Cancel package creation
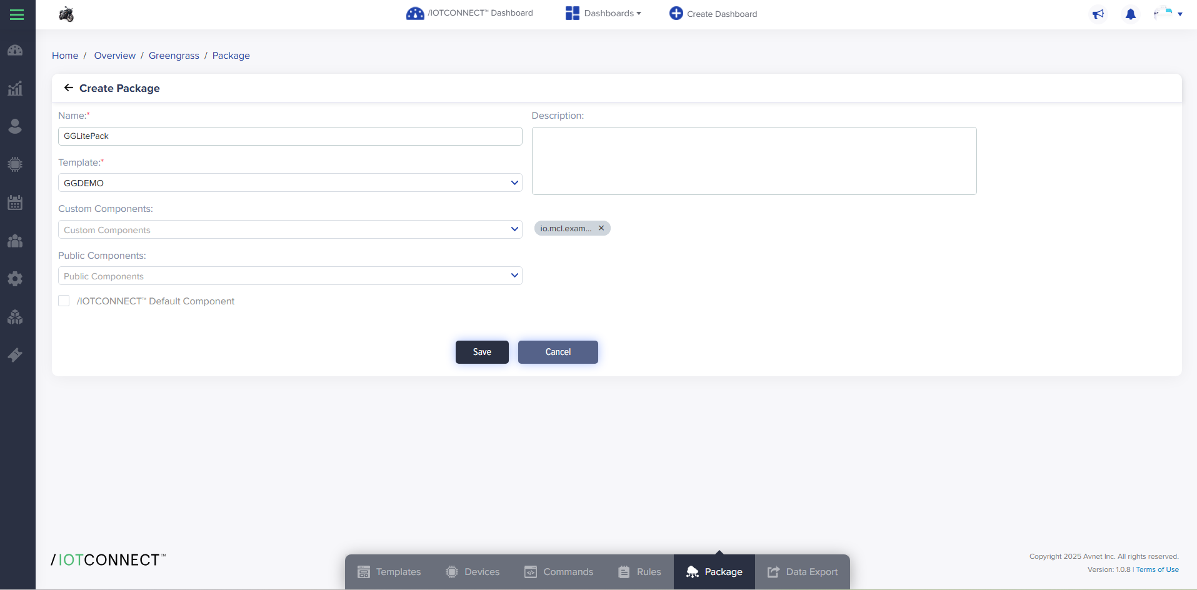 (558, 352)
